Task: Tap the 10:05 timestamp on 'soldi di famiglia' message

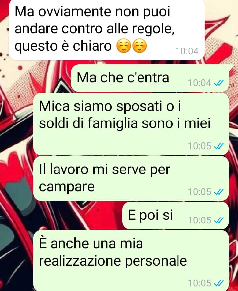Action: click(x=200, y=146)
